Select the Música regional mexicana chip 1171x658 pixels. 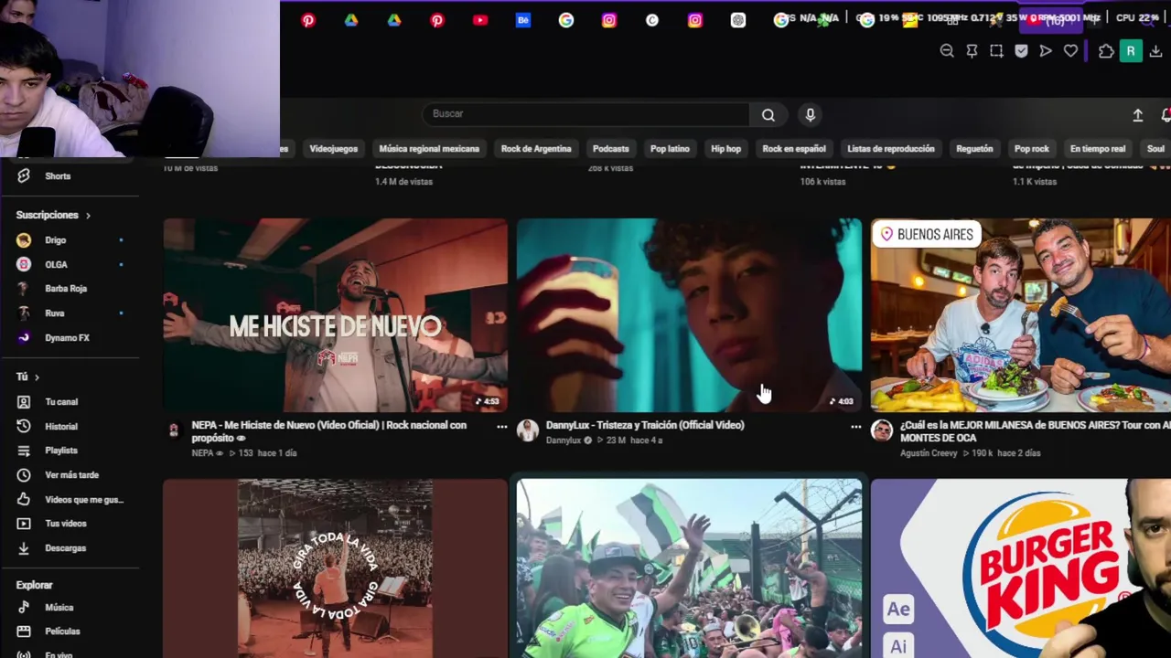click(429, 149)
